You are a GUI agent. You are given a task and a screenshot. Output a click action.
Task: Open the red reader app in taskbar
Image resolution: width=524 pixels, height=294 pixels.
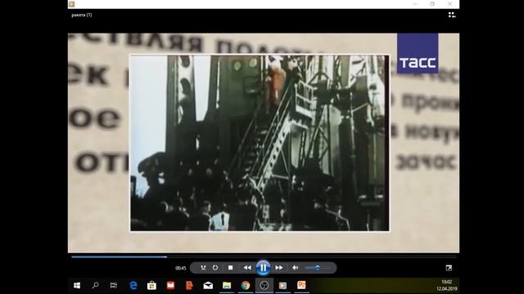(x=170, y=285)
